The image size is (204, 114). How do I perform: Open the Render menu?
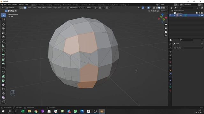[14, 5]
